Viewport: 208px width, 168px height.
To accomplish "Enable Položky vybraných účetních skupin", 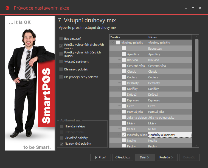I will coord(61,54).
